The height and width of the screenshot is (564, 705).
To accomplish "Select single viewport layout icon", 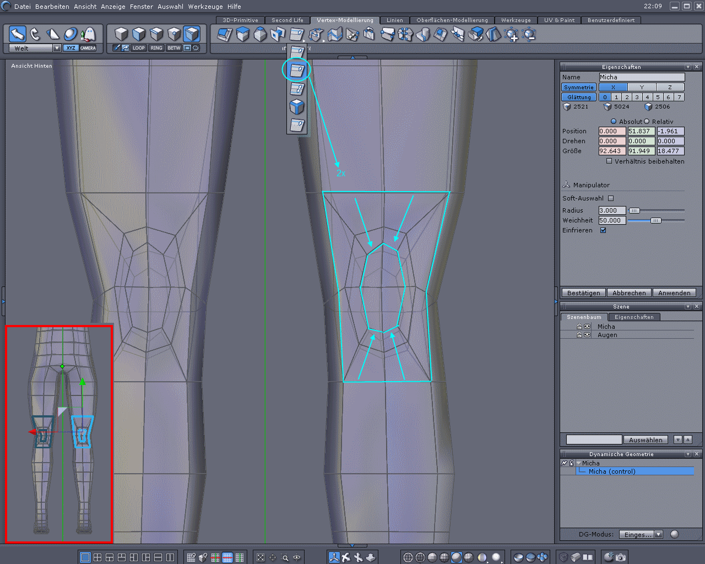I will [x=85, y=557].
